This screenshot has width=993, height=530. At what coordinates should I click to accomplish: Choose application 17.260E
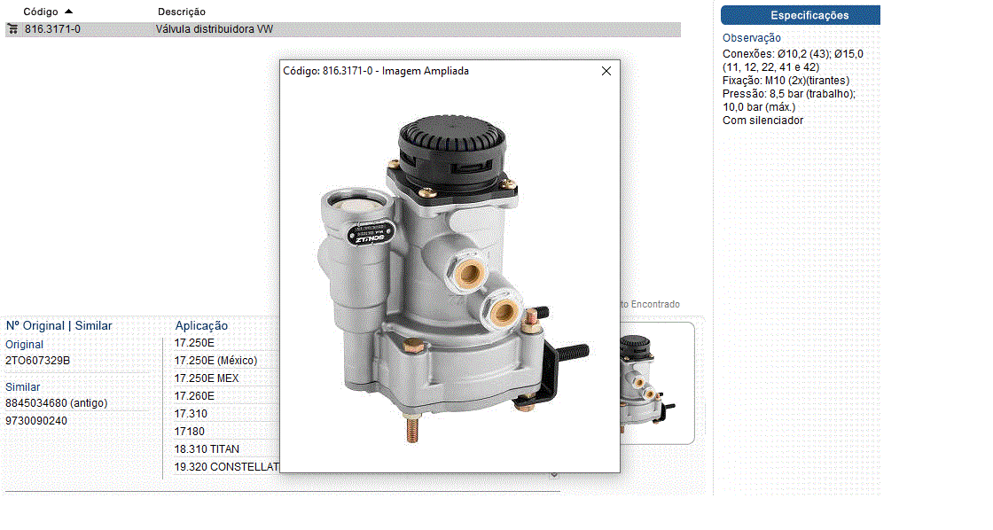click(x=194, y=396)
